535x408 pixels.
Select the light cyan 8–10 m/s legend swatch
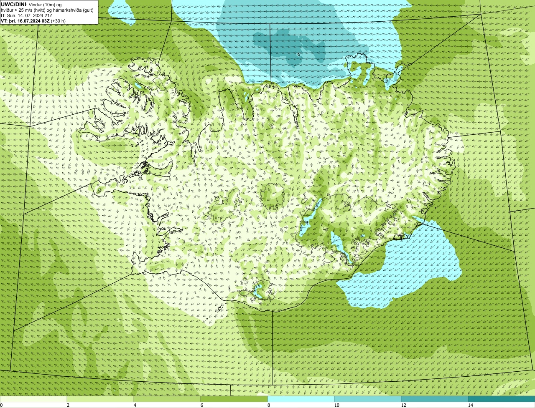pos(301,399)
